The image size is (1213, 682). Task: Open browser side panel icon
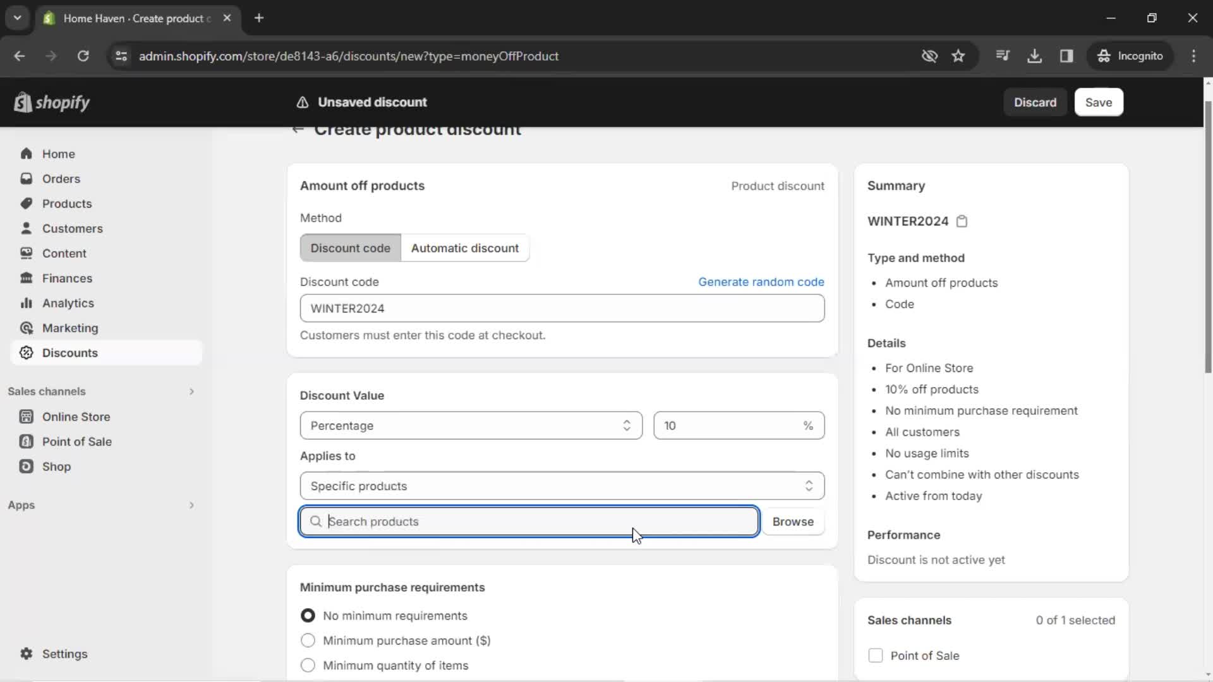tap(1066, 56)
